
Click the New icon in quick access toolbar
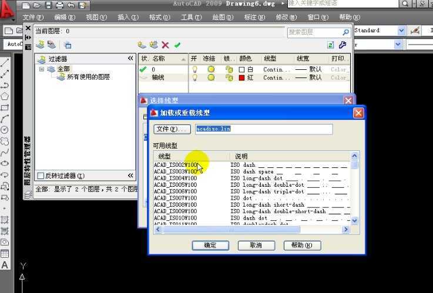(x=26, y=5)
